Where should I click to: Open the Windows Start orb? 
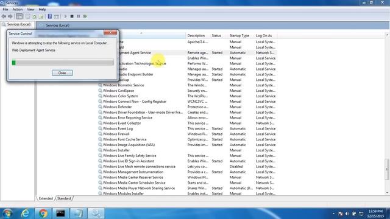point(8,214)
